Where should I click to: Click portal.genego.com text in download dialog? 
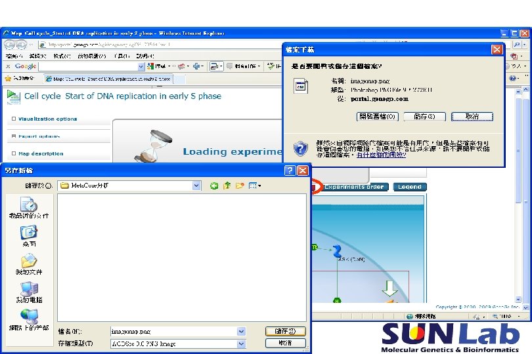(x=380, y=99)
